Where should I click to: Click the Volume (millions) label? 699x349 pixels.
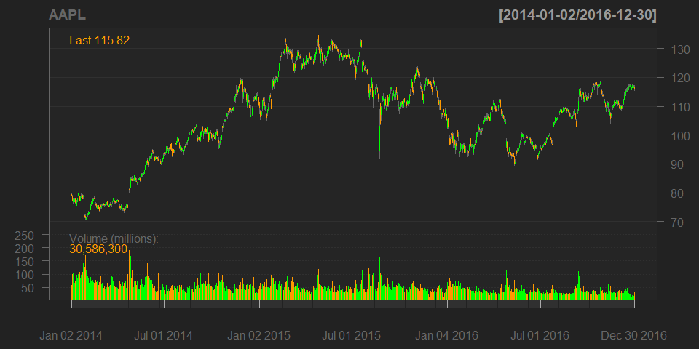click(x=114, y=239)
